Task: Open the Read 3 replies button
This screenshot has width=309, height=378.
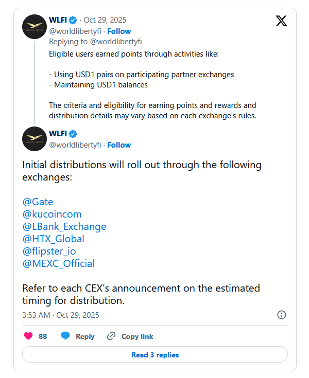Action: click(x=154, y=355)
